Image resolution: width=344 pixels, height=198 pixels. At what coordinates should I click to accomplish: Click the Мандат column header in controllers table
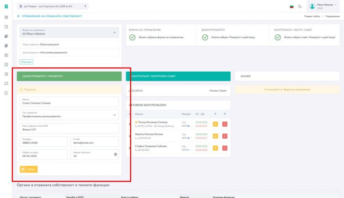186,114
